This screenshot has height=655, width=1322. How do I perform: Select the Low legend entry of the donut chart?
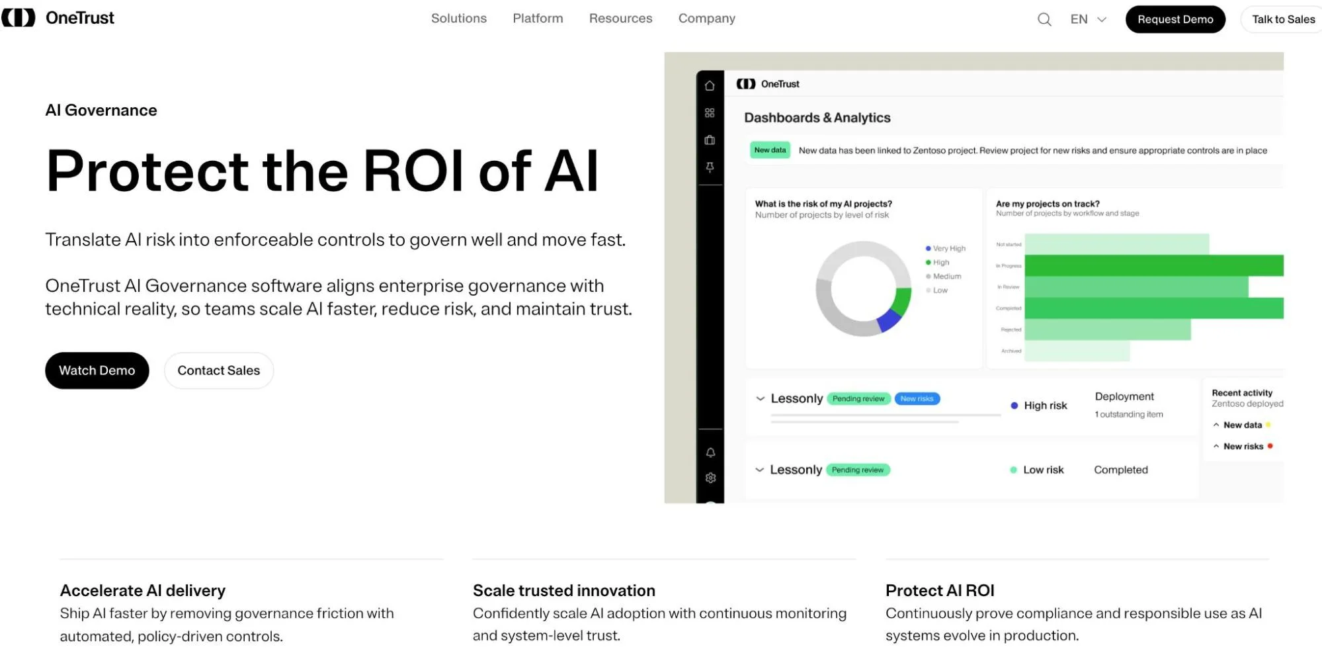[x=937, y=290]
